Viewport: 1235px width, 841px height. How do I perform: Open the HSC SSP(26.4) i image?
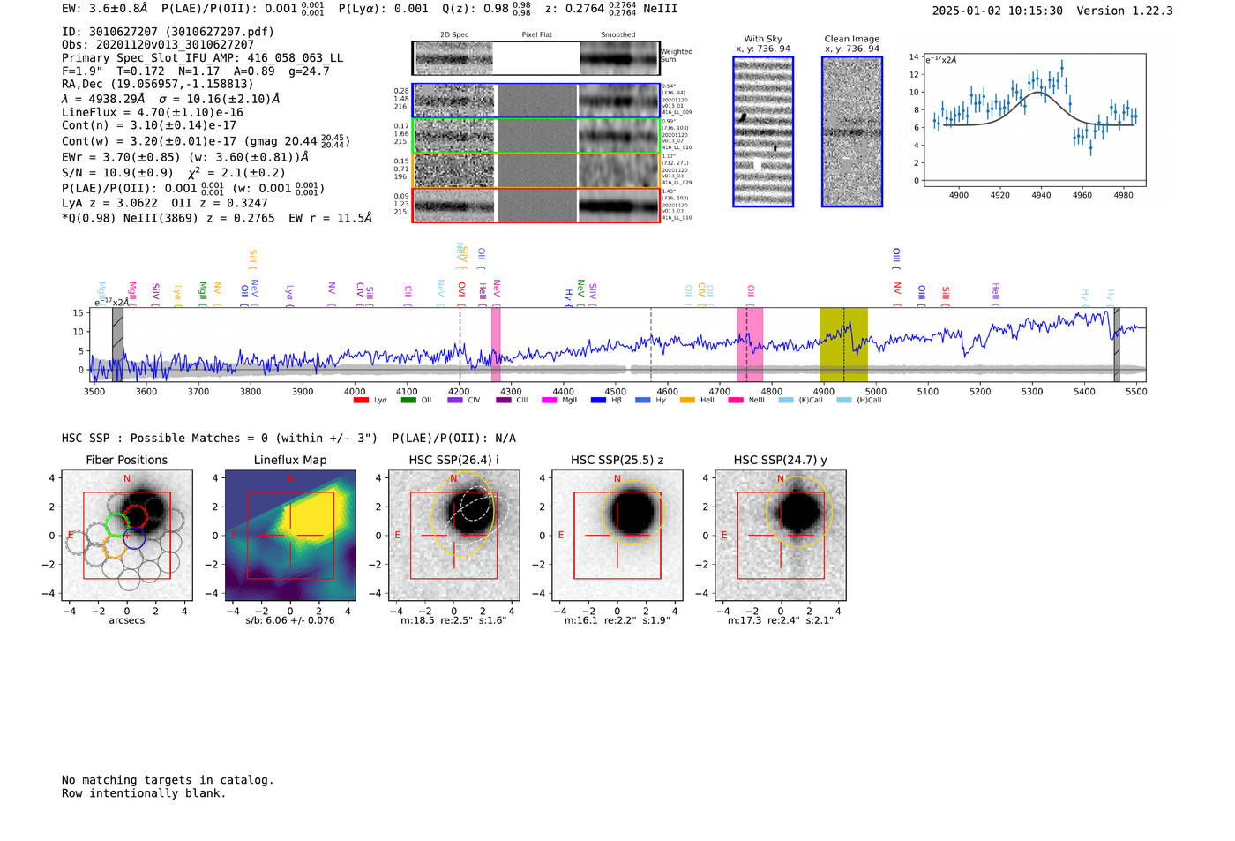(454, 535)
